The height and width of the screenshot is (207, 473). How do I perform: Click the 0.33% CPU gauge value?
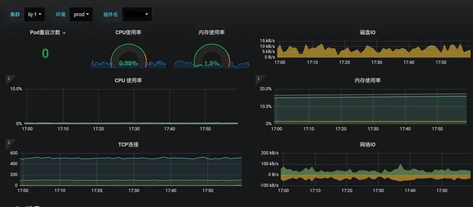(x=128, y=63)
